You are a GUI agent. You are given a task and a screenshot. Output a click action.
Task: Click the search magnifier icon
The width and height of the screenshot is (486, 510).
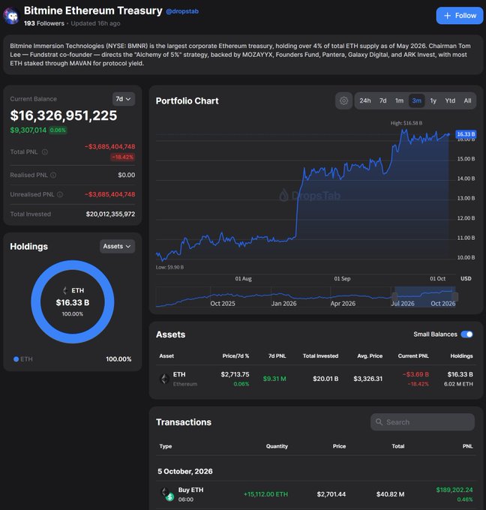pos(379,421)
